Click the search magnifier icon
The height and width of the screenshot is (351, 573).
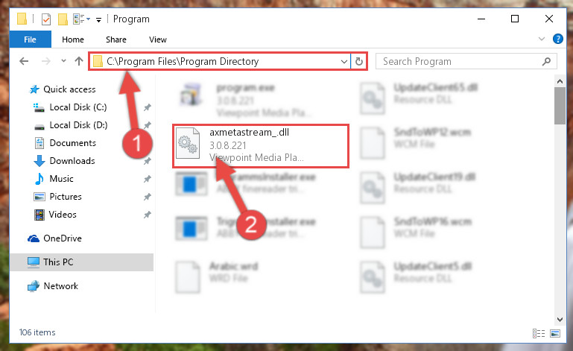coord(546,61)
